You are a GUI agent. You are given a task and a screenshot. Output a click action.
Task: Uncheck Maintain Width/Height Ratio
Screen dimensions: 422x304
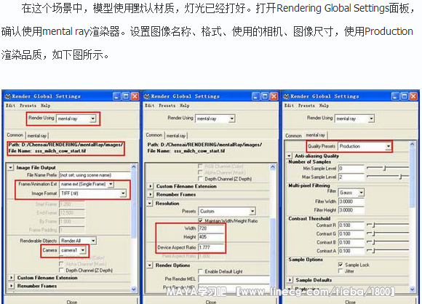(200, 220)
